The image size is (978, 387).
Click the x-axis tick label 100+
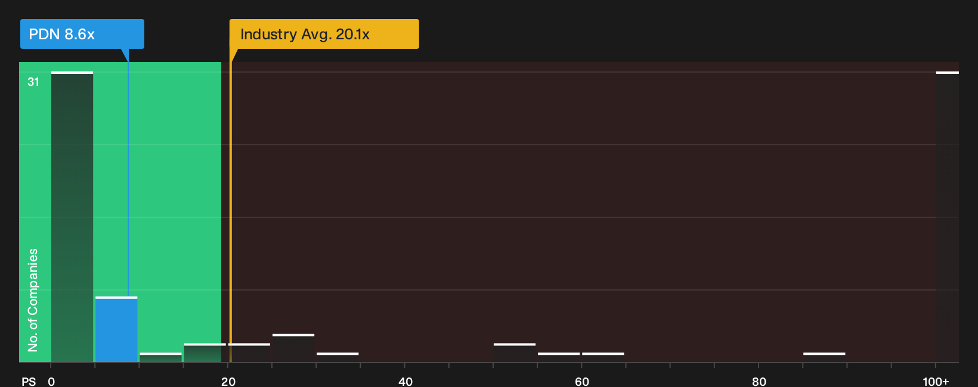click(936, 382)
